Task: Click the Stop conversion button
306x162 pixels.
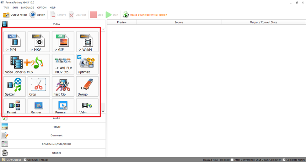Action: (x=96, y=15)
